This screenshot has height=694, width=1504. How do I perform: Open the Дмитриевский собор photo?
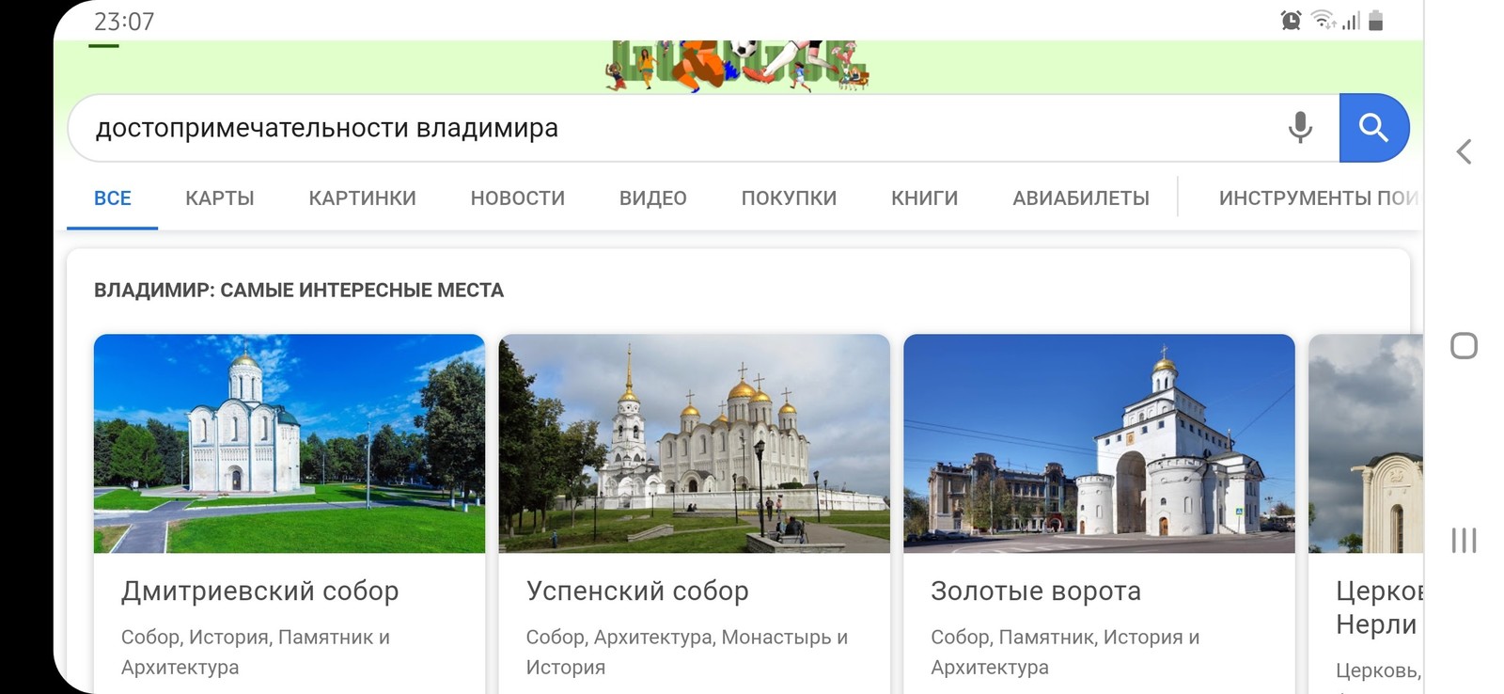coord(290,444)
